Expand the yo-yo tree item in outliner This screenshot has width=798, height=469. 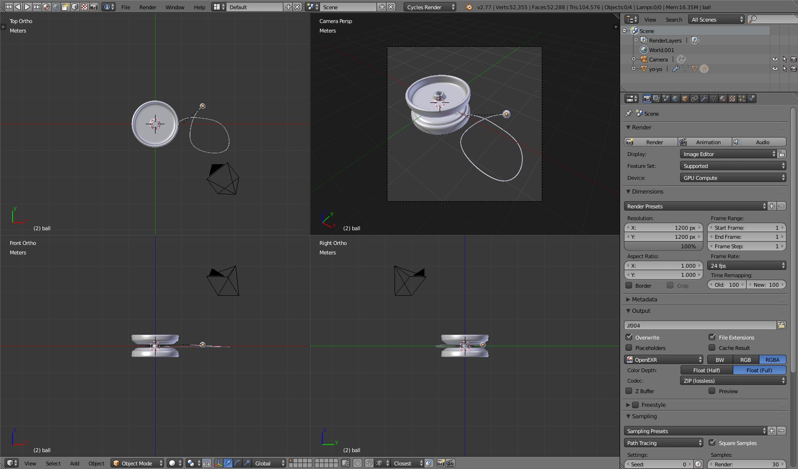[633, 69]
